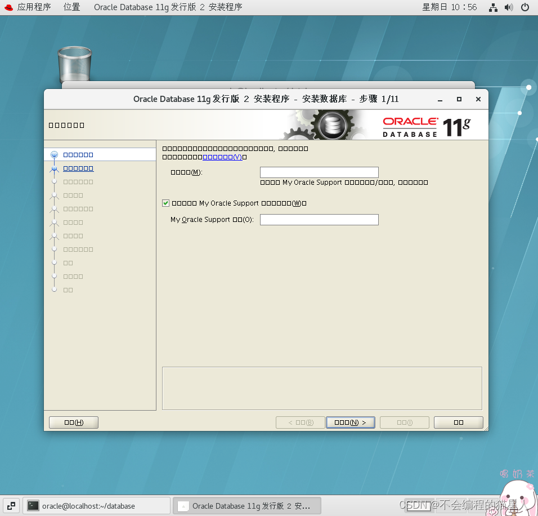Click the Red Hat logo icon
The image size is (538, 516).
click(x=9, y=7)
